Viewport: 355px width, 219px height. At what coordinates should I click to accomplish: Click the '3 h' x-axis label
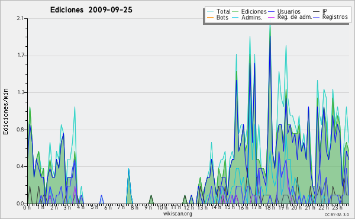pyautogui.click(x=67, y=207)
